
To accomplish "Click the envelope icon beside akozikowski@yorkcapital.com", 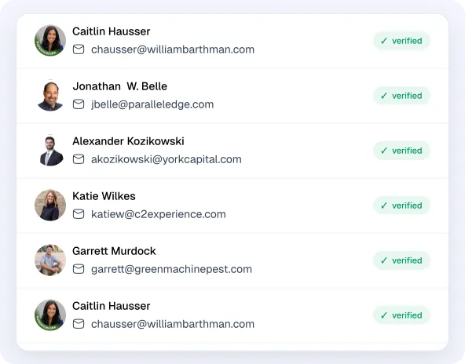I will pos(79,159).
